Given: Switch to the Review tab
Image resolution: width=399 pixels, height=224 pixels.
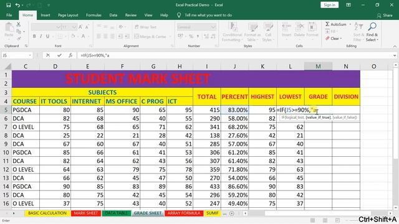Looking at the screenshot, I should click(x=130, y=15).
